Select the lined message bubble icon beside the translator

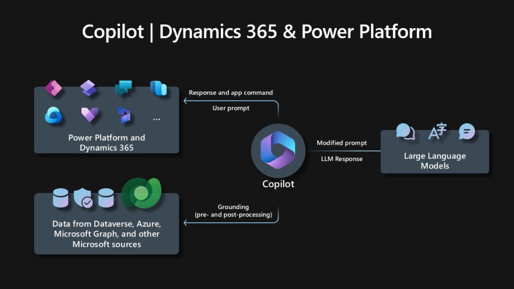click(466, 132)
